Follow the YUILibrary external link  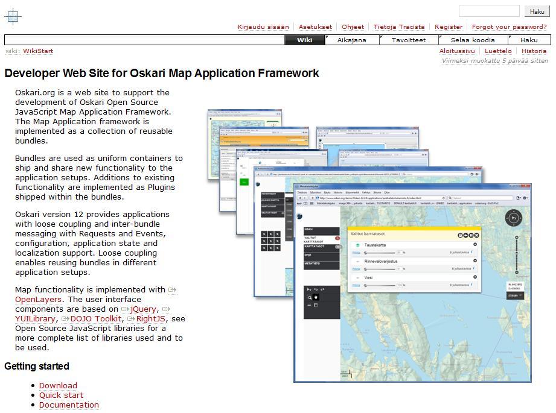pos(35,318)
